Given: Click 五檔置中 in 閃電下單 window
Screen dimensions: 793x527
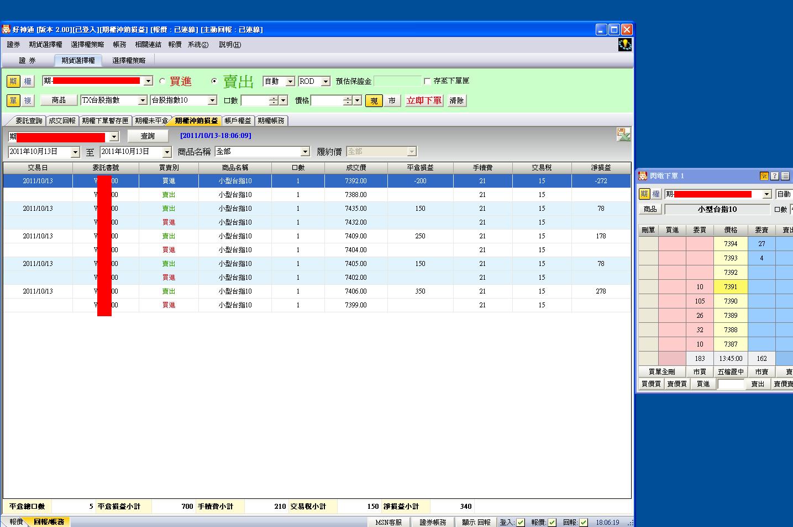Looking at the screenshot, I should click(731, 372).
